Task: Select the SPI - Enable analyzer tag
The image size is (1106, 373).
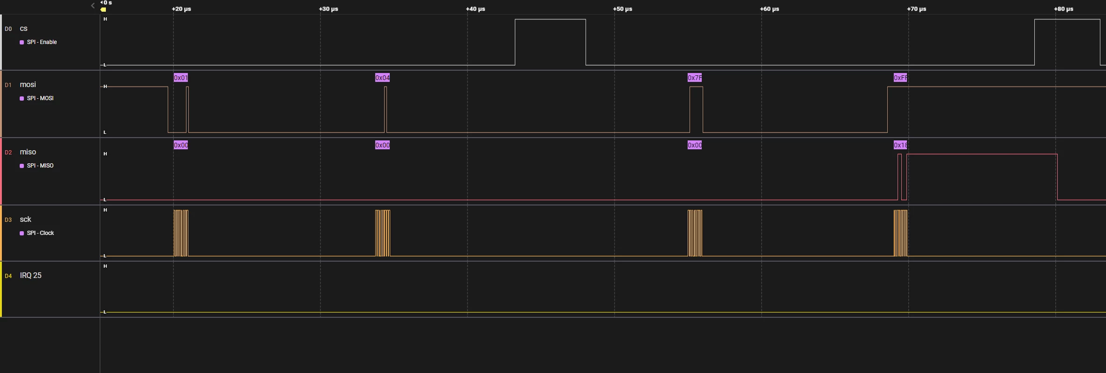Action: (x=38, y=42)
